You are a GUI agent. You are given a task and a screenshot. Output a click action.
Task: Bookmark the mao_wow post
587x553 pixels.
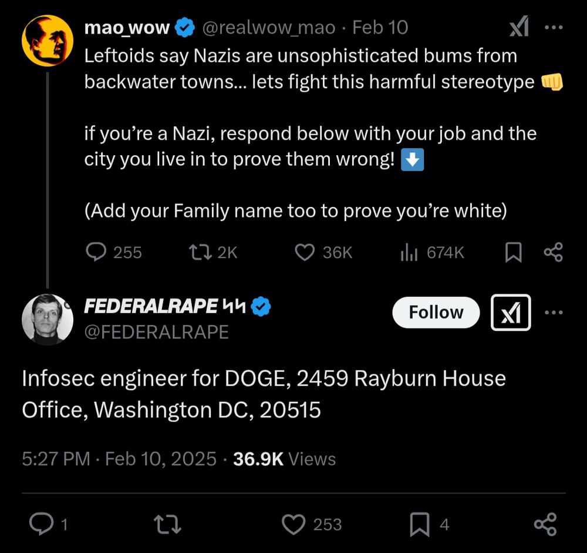point(513,252)
